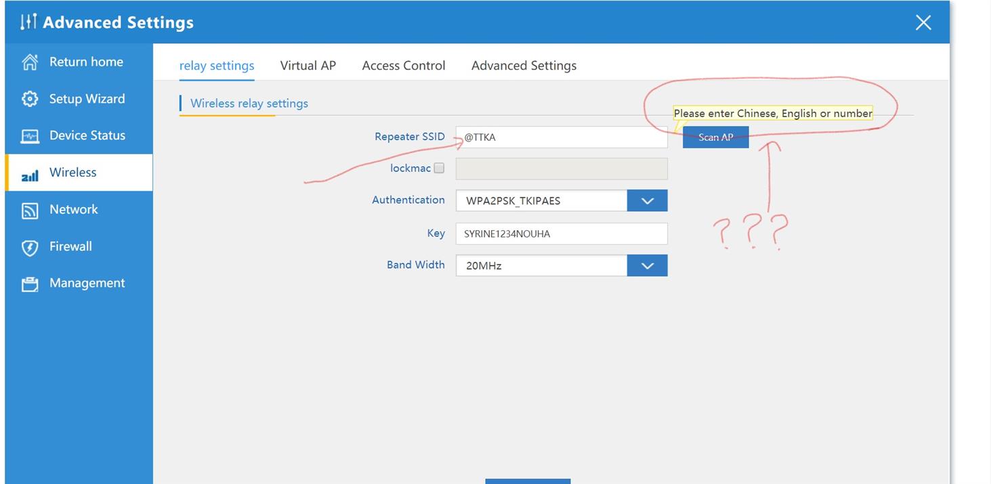Viewport: 991px width, 484px height.
Task: Click the Return home house icon
Action: 30,62
